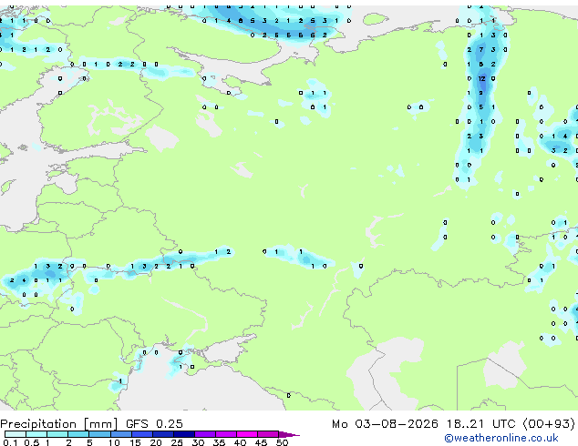Select the 30–35 mm purple legend box
The image size is (578, 446).
tap(205, 434)
